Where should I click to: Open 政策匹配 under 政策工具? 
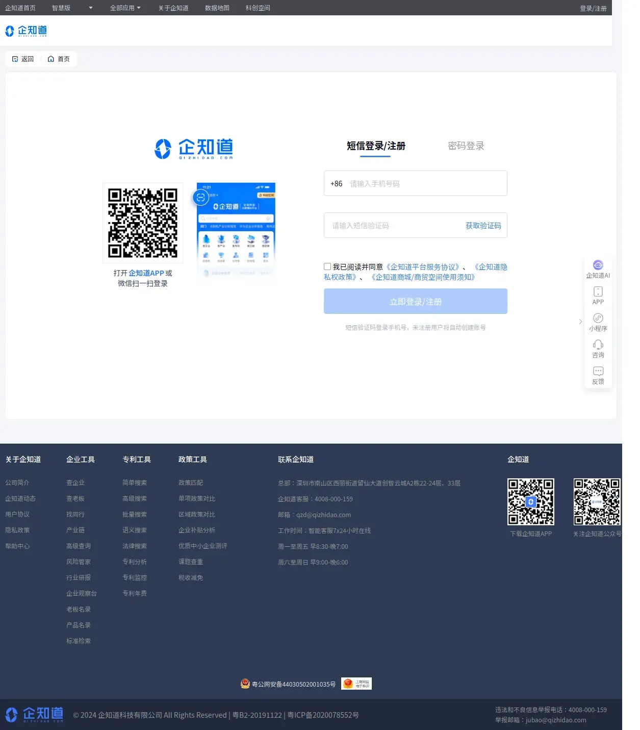[191, 482]
